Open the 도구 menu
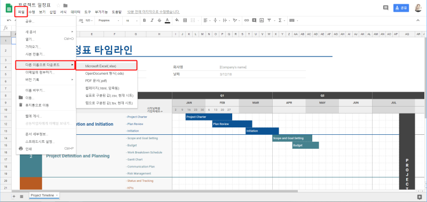 (x=88, y=12)
